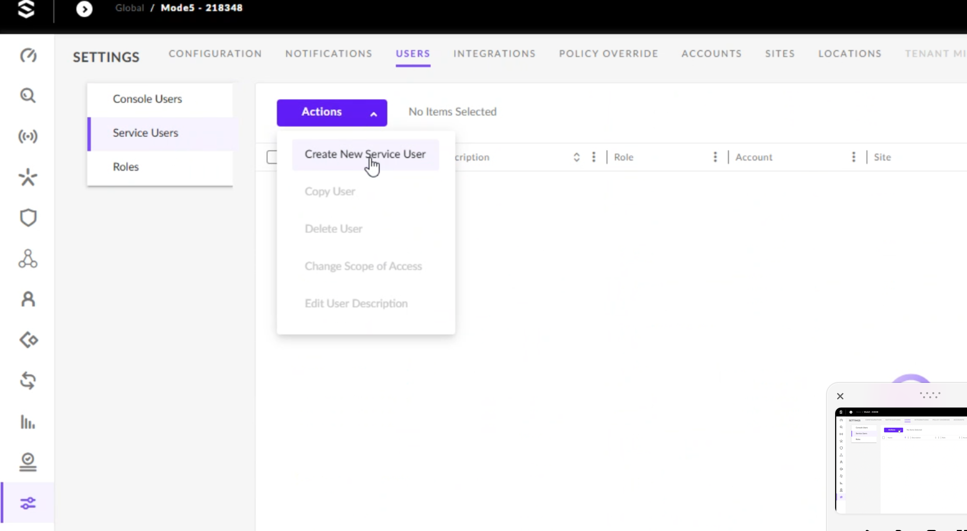
Task: Open the Notifications tab
Action: click(329, 54)
